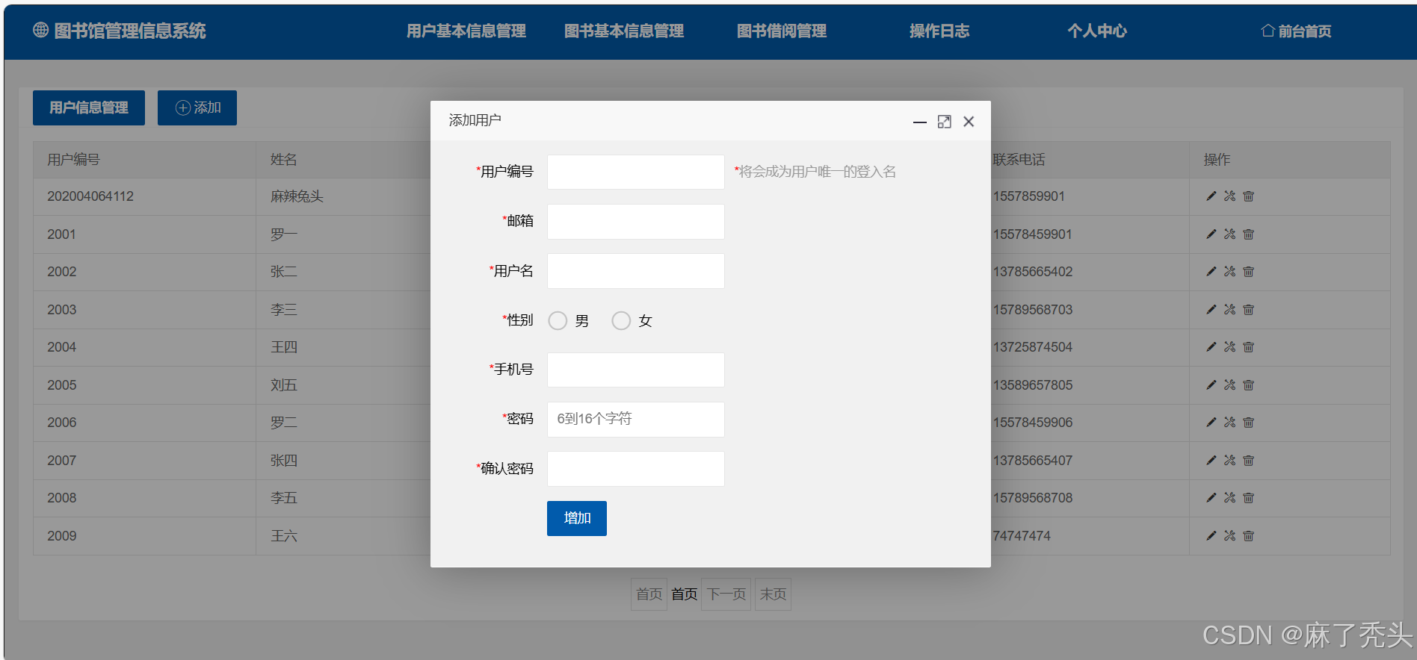Click the globe logo icon in the header
Image resolution: width=1417 pixels, height=660 pixels.
pos(40,30)
